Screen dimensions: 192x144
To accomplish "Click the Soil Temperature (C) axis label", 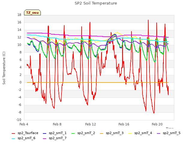I will [x=4, y=68].
